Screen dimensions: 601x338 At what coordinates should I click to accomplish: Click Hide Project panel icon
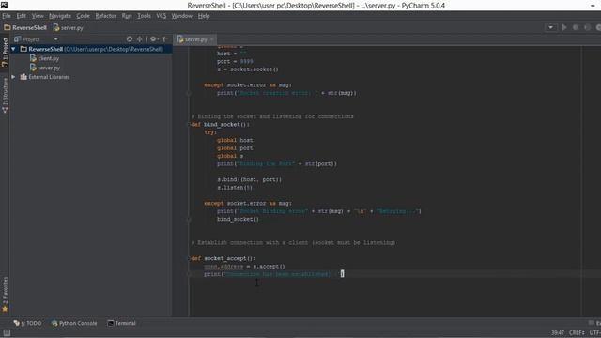(x=165, y=39)
